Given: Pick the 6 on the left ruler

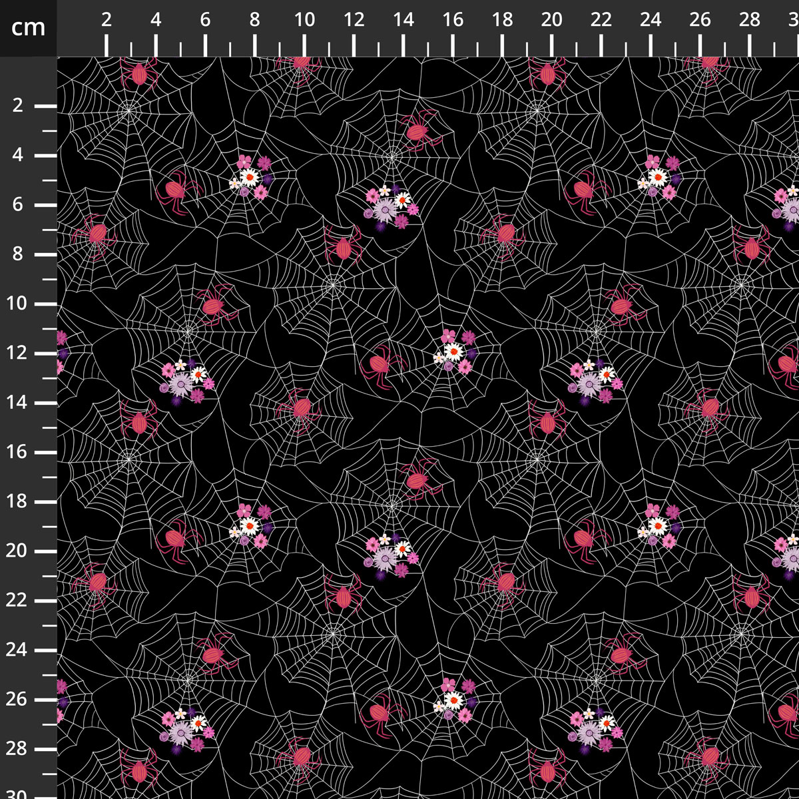Looking at the screenshot, I should tap(17, 204).
